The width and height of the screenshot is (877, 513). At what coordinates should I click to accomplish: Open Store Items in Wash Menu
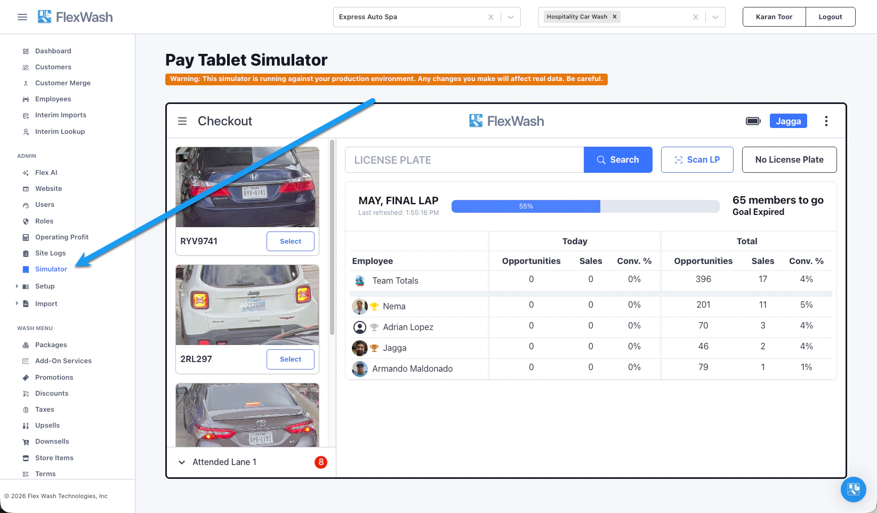[x=54, y=458]
